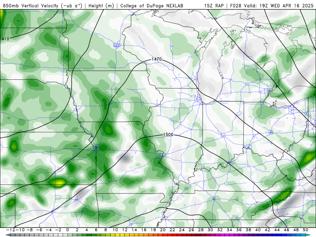Select the 'Height (m)' label in header
Image resolution: width=316 pixels, height=237 pixels.
pos(101,6)
